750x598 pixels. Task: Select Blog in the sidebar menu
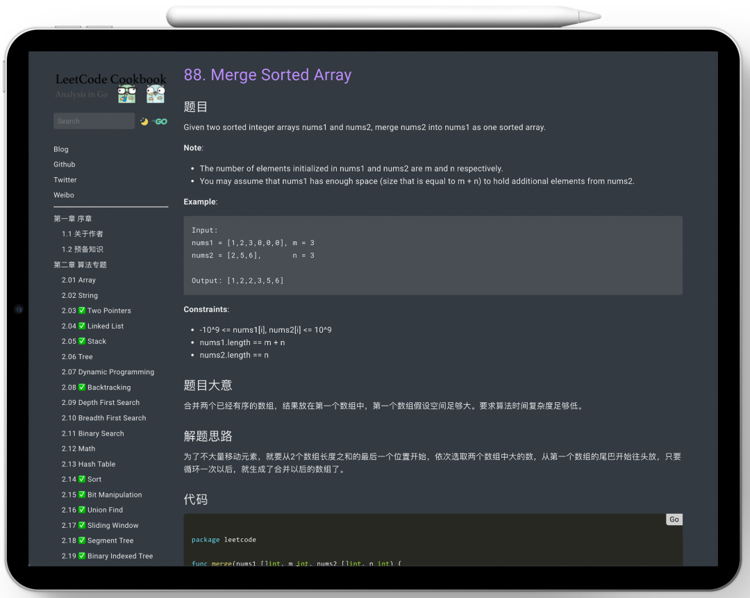click(61, 149)
